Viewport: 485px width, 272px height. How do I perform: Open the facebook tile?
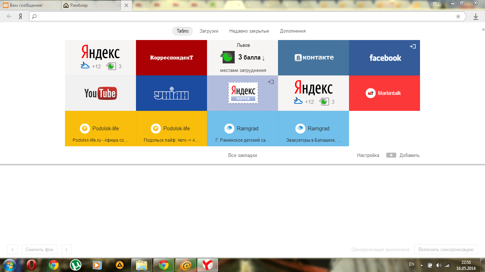click(x=385, y=58)
